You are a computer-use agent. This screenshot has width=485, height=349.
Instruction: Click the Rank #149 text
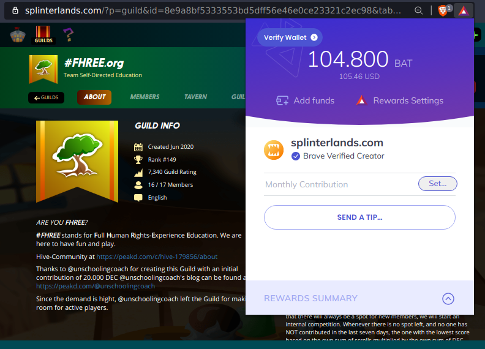pyautogui.click(x=162, y=160)
